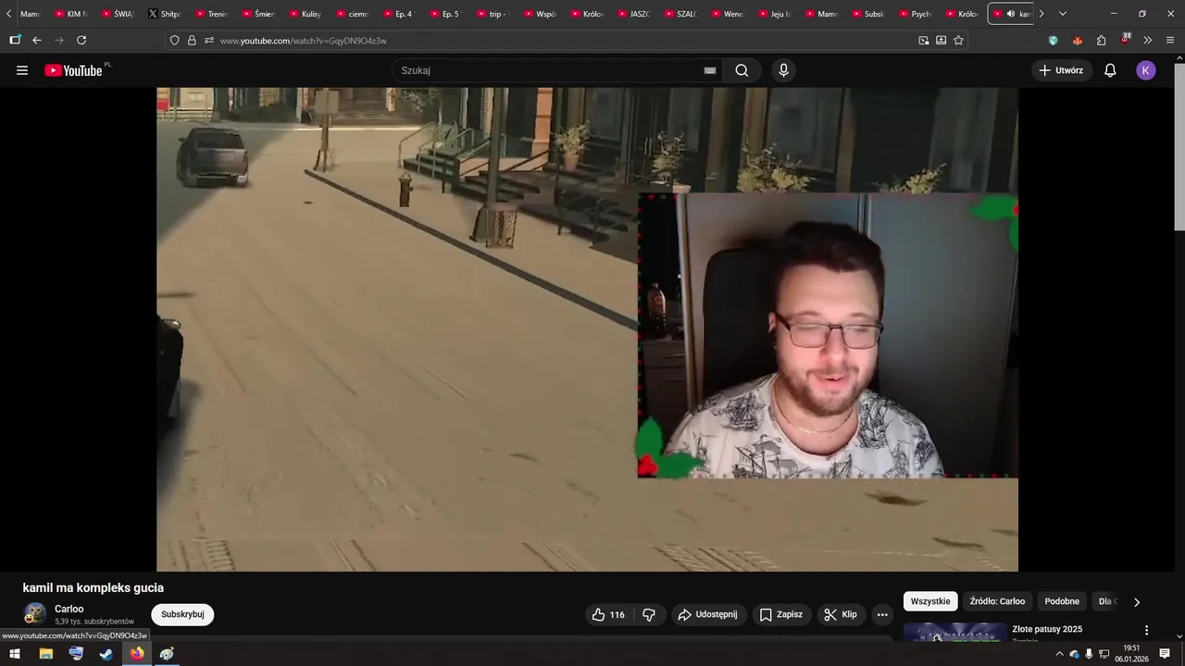This screenshot has width=1185, height=666.
Task: Show more filter chips with right arrow
Action: pos(1137,602)
